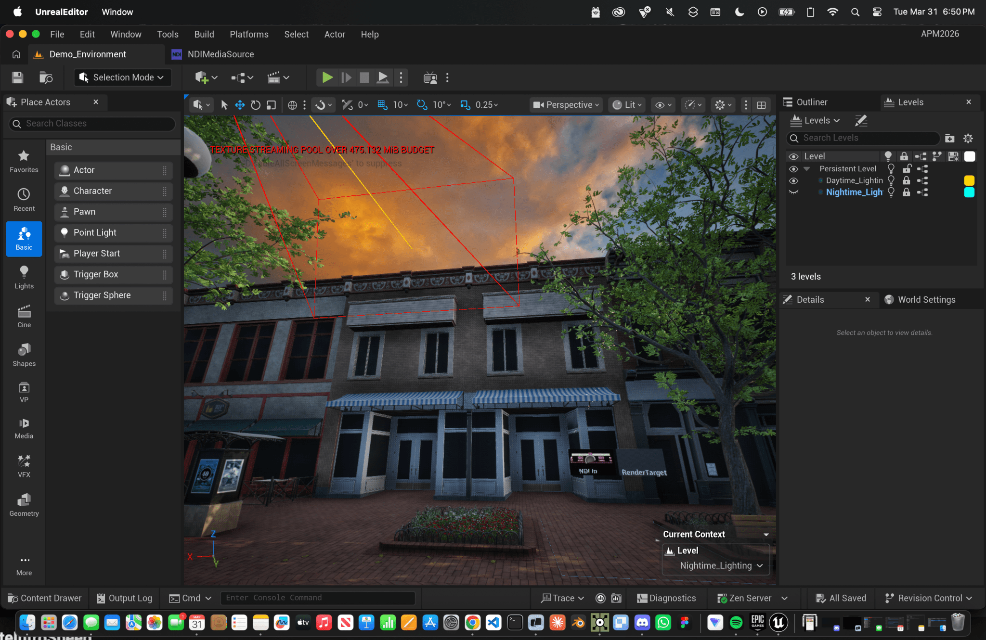
Task: Open the Content Drawer
Action: tap(45, 598)
